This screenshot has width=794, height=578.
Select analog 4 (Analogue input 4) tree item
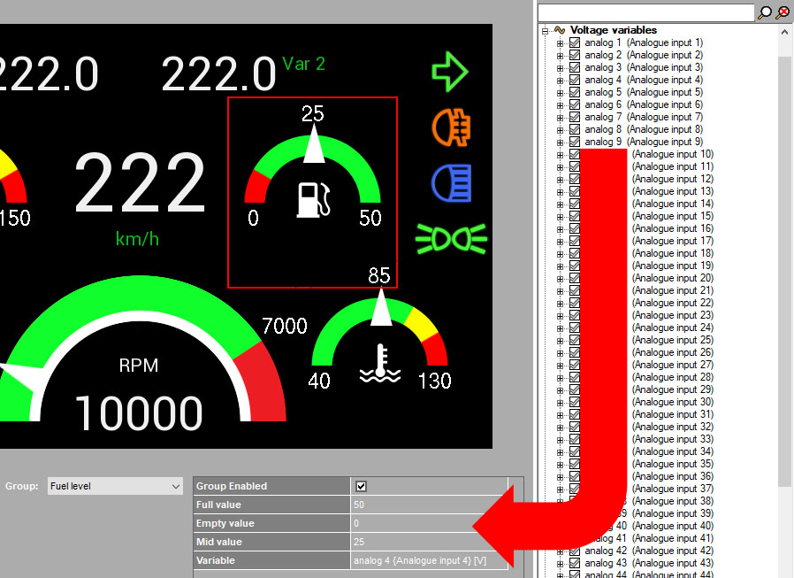(644, 80)
